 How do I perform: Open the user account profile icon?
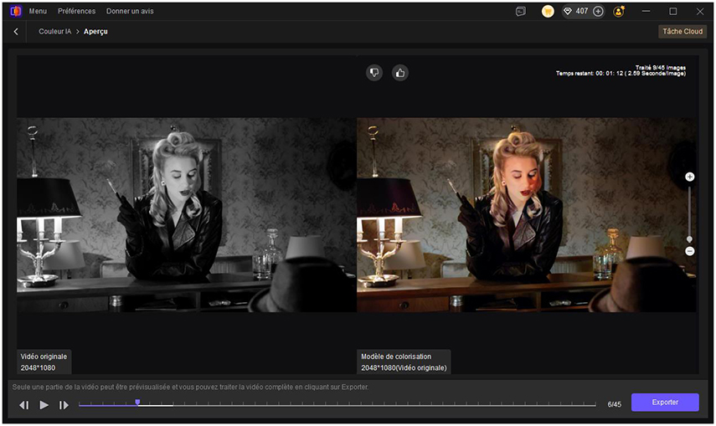coord(619,12)
